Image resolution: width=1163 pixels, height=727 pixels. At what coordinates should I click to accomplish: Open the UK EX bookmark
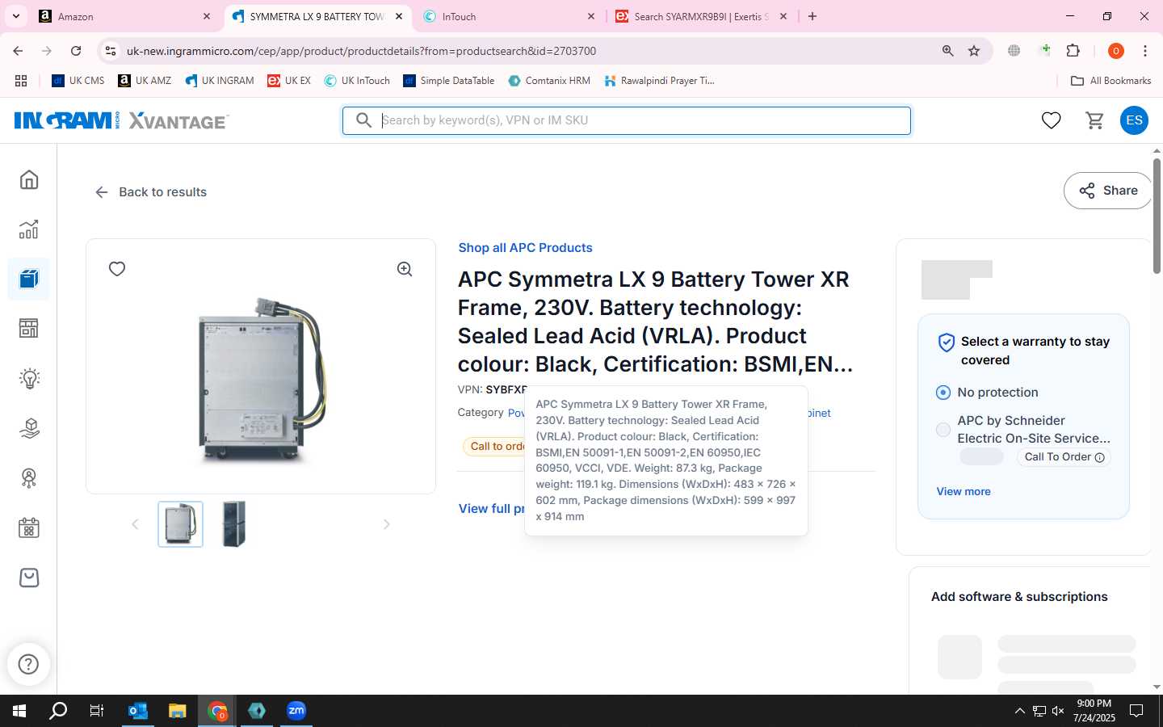pos(288,81)
